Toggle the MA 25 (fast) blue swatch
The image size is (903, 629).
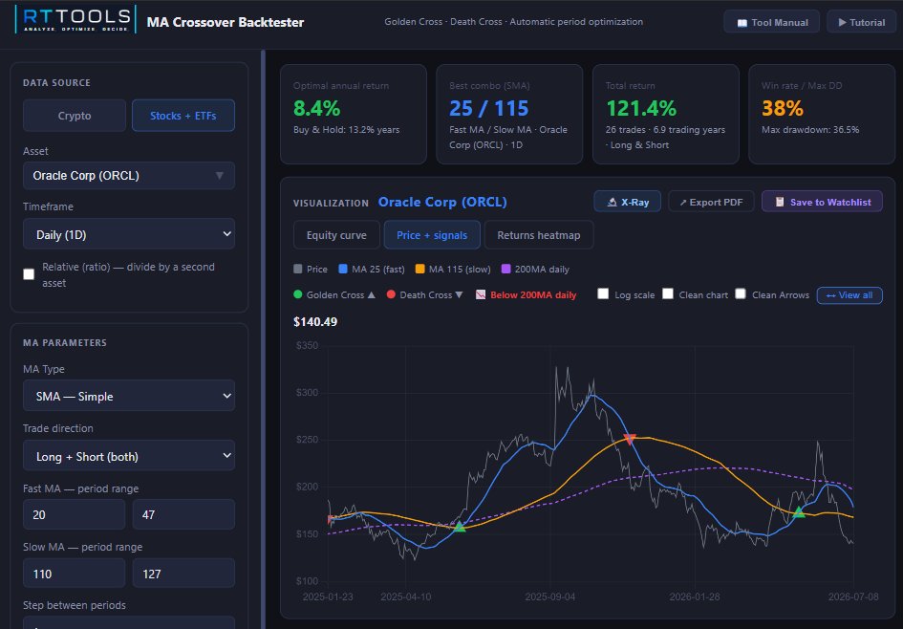pos(343,269)
